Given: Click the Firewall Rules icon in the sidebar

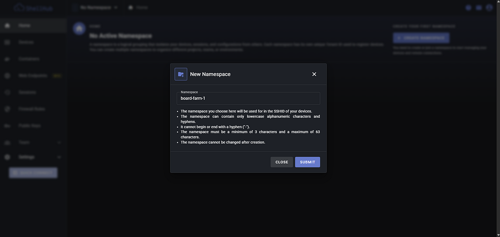Looking at the screenshot, I should pyautogui.click(x=7, y=109).
